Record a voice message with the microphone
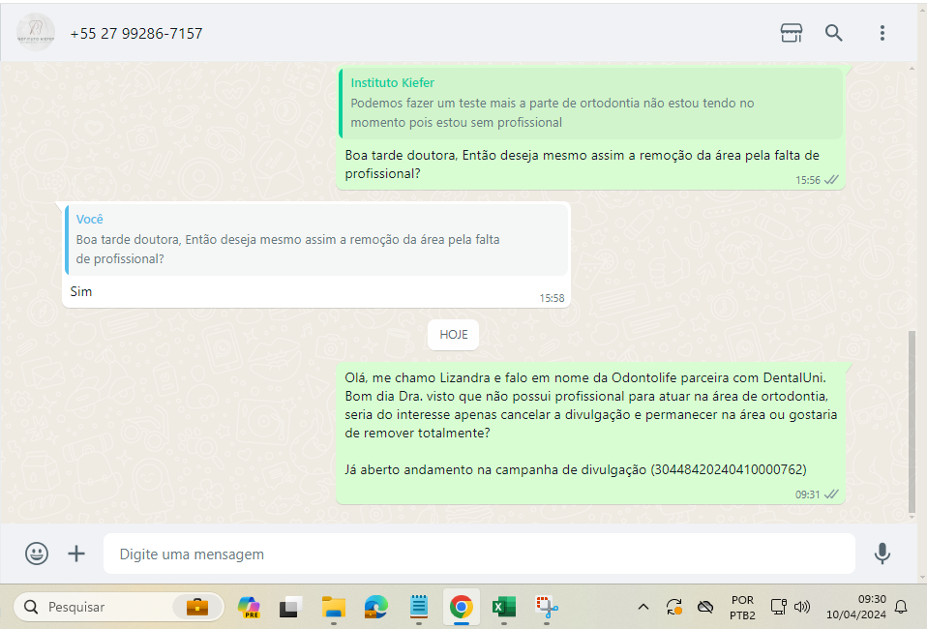Viewport: 927px width, 629px height. coord(882,554)
